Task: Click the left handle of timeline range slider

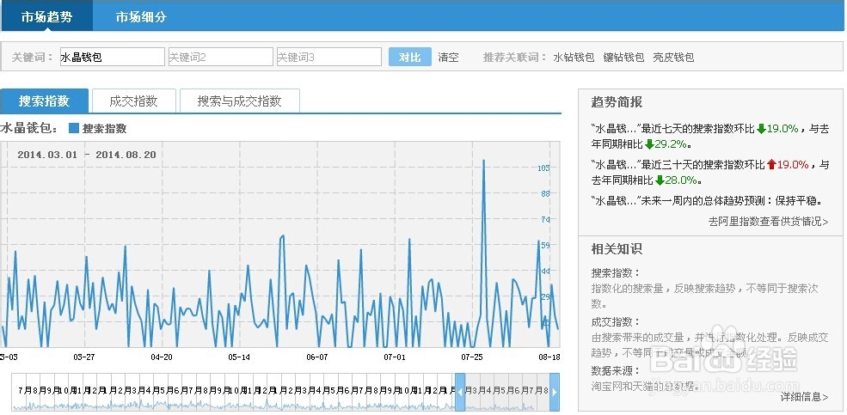Action: pos(460,392)
